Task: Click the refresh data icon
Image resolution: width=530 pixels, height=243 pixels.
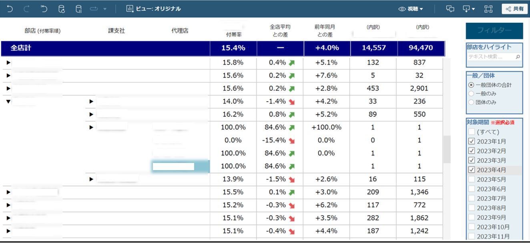Action: coord(61,9)
